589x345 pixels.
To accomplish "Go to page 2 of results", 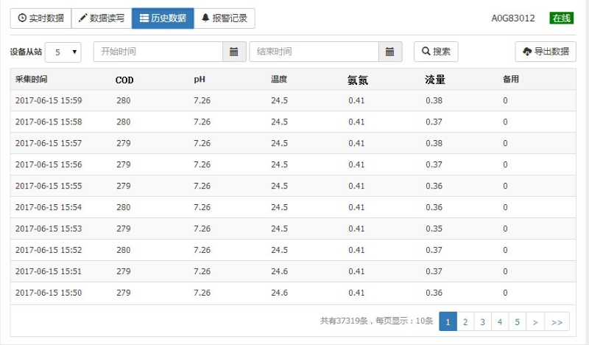I will [465, 321].
